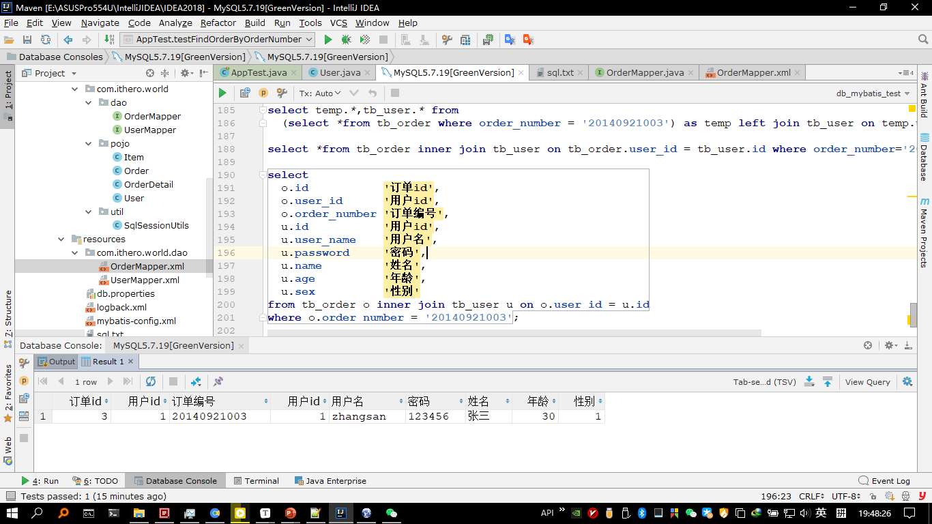
Task: Reload the result page with refresh icon
Action: tap(151, 381)
